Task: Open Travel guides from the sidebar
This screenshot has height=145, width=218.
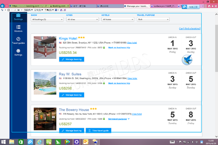Action: click(x=18, y=41)
